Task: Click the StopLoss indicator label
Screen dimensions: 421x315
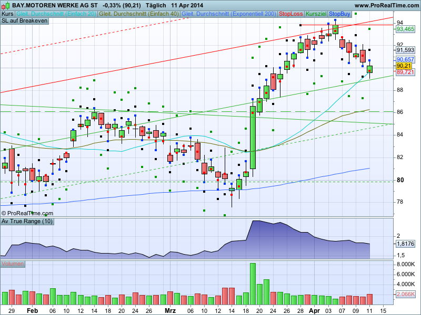Action: tap(291, 14)
